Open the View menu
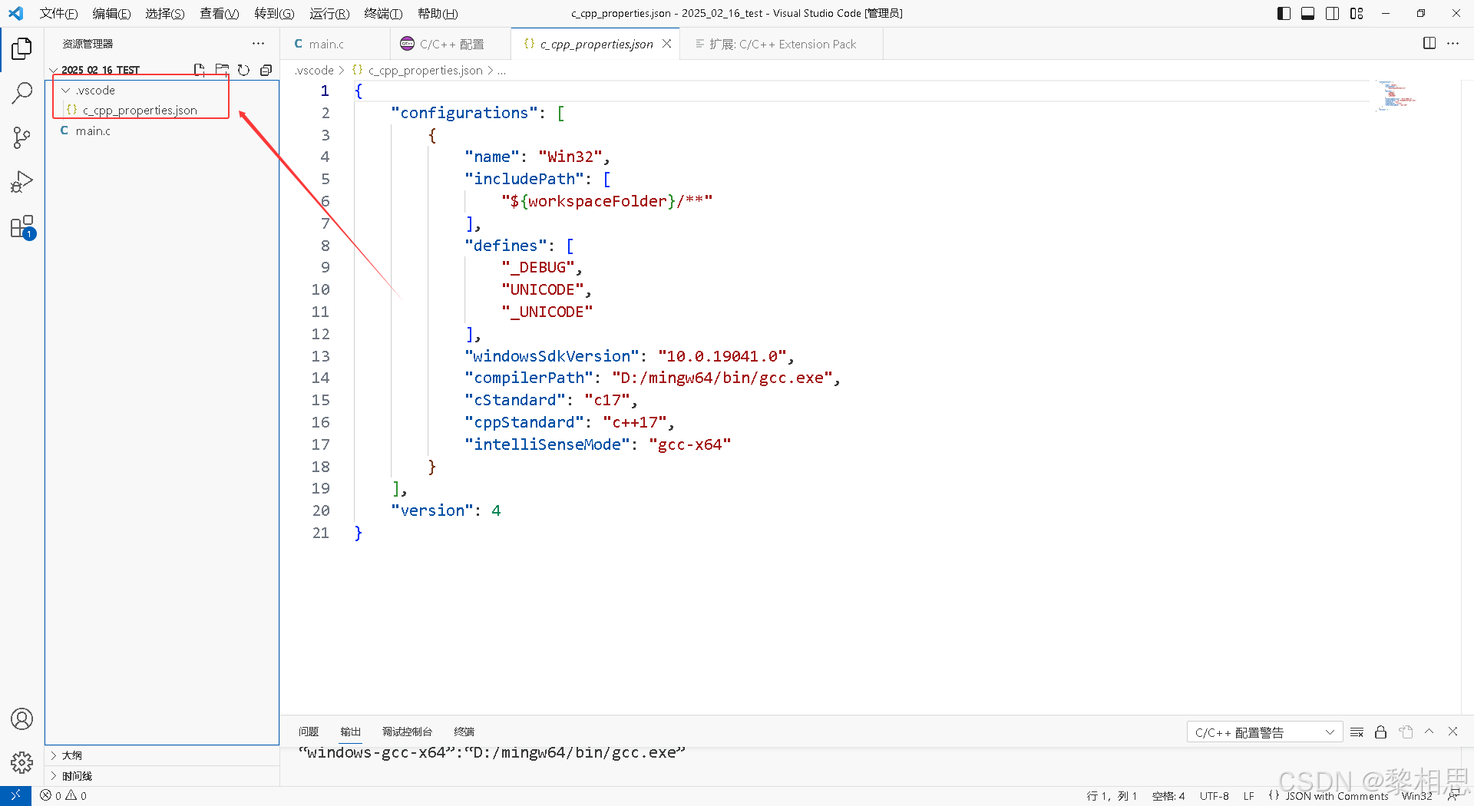This screenshot has width=1474, height=806. (x=219, y=13)
